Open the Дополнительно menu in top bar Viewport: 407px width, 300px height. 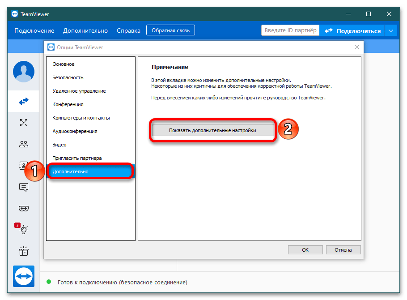[x=85, y=31]
